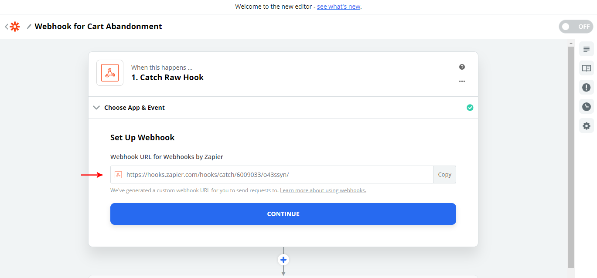Image resolution: width=597 pixels, height=278 pixels.
Task: Open the help question mark icon
Action: point(462,67)
